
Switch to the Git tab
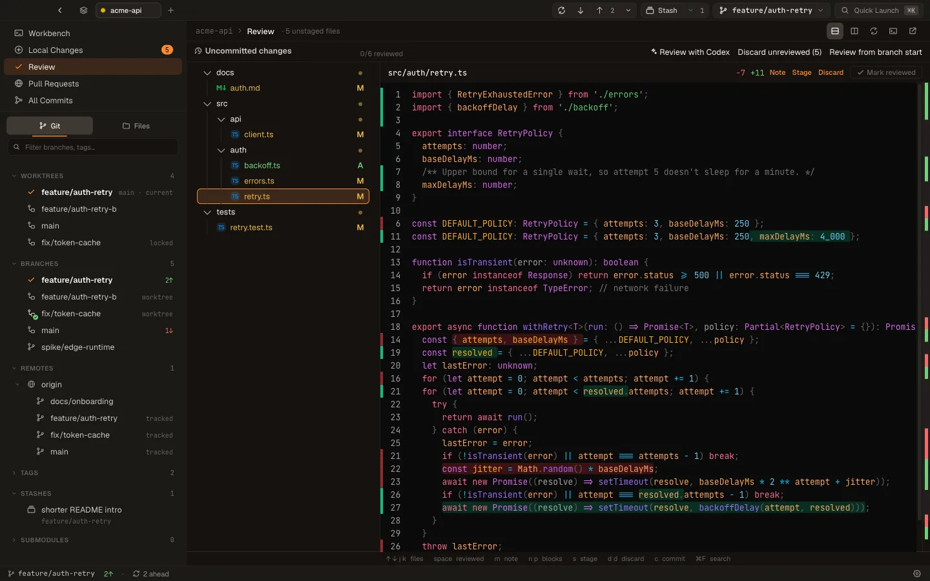[x=50, y=126]
